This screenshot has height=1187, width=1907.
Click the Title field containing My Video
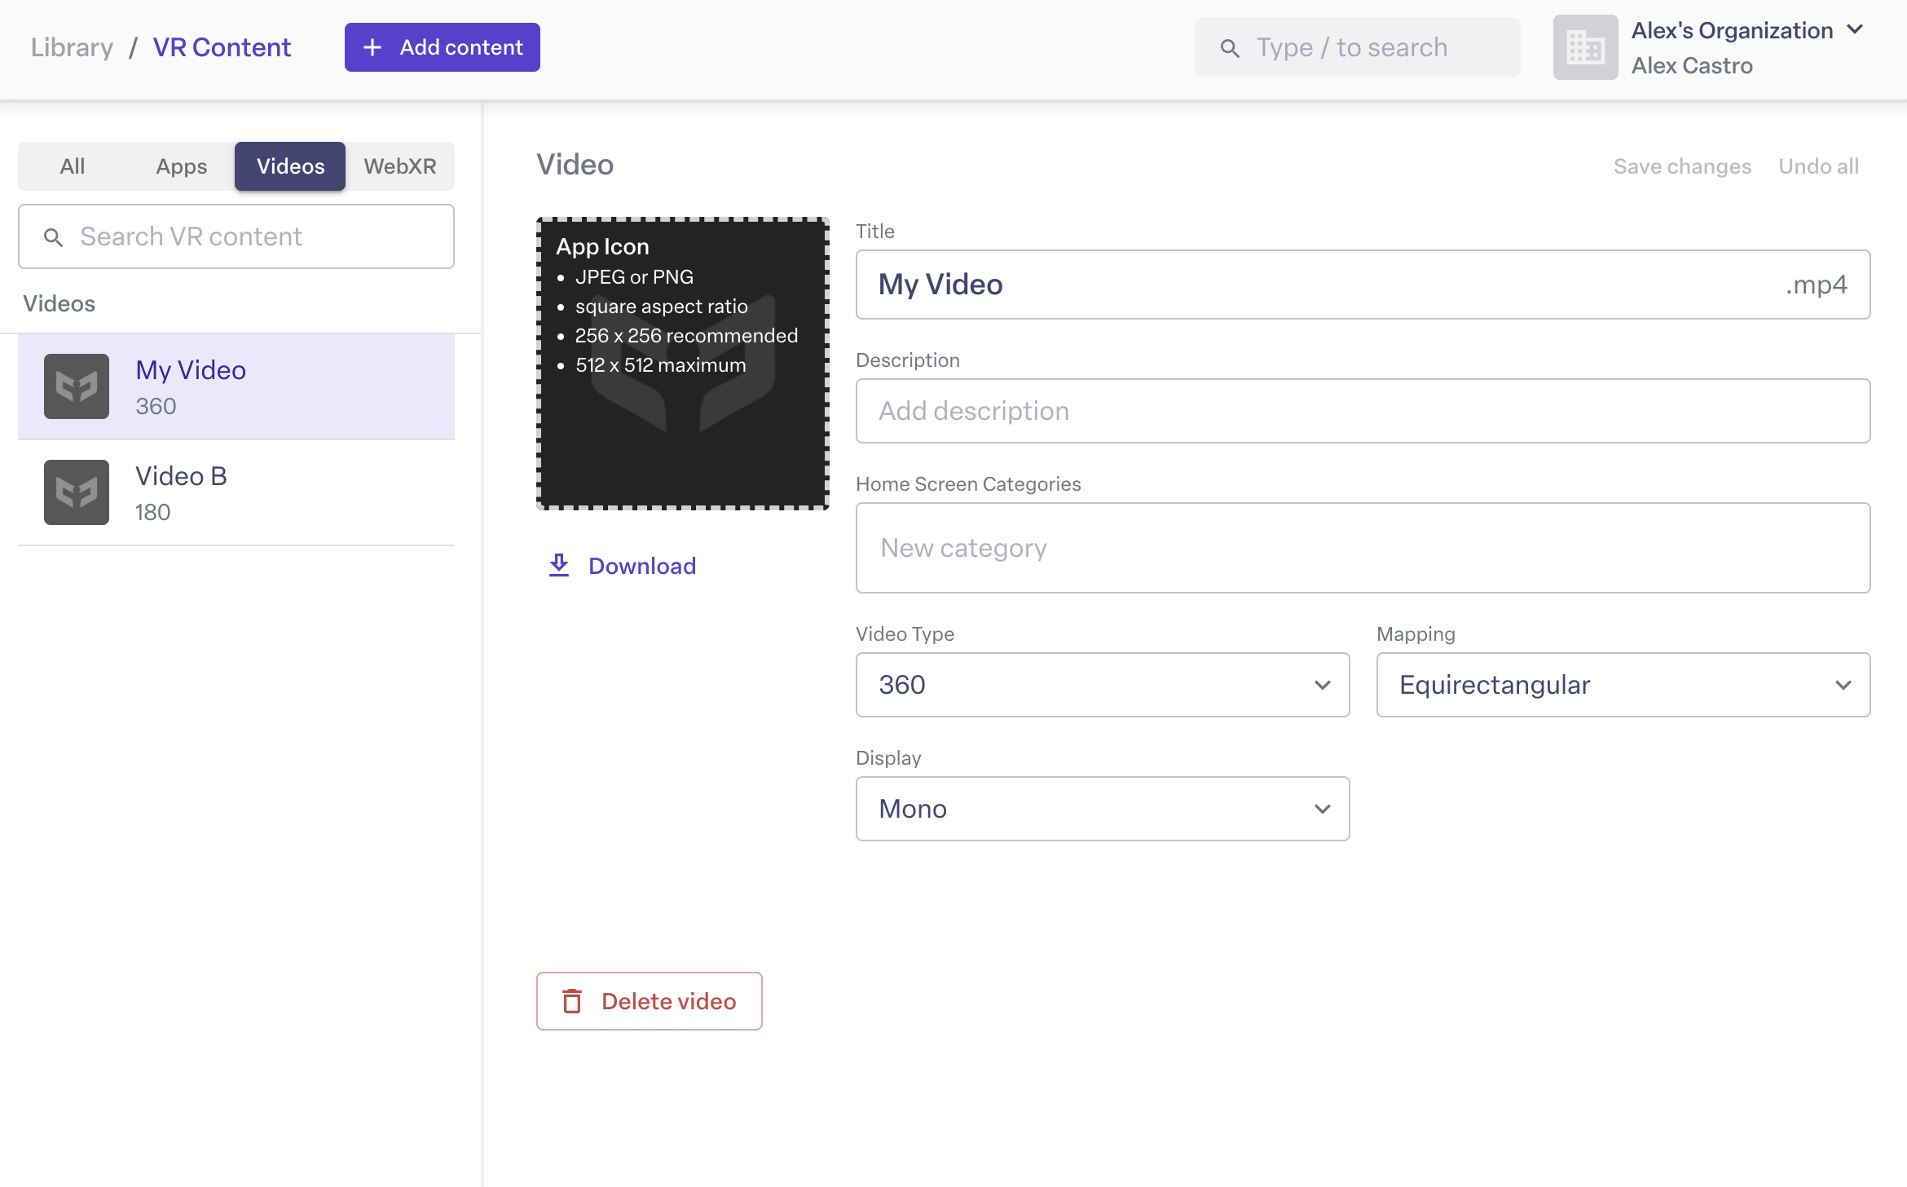click(1363, 285)
